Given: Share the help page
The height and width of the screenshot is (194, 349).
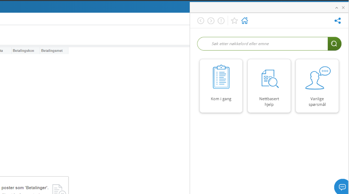Looking at the screenshot, I should point(338,21).
